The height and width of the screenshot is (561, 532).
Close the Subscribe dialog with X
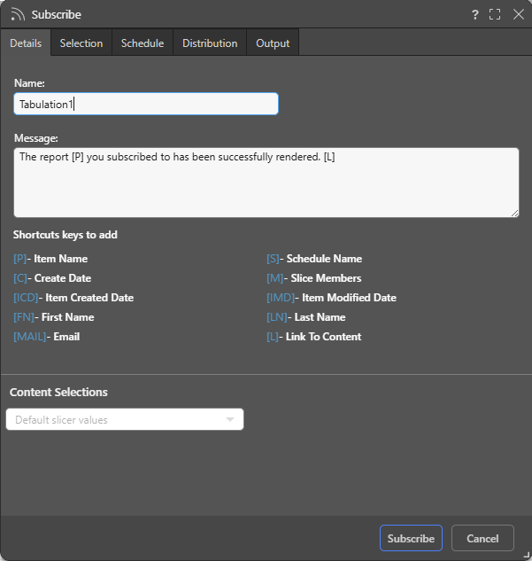519,15
